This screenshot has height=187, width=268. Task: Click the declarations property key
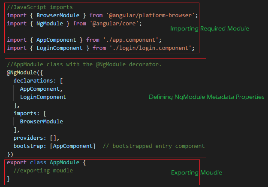click(33, 80)
